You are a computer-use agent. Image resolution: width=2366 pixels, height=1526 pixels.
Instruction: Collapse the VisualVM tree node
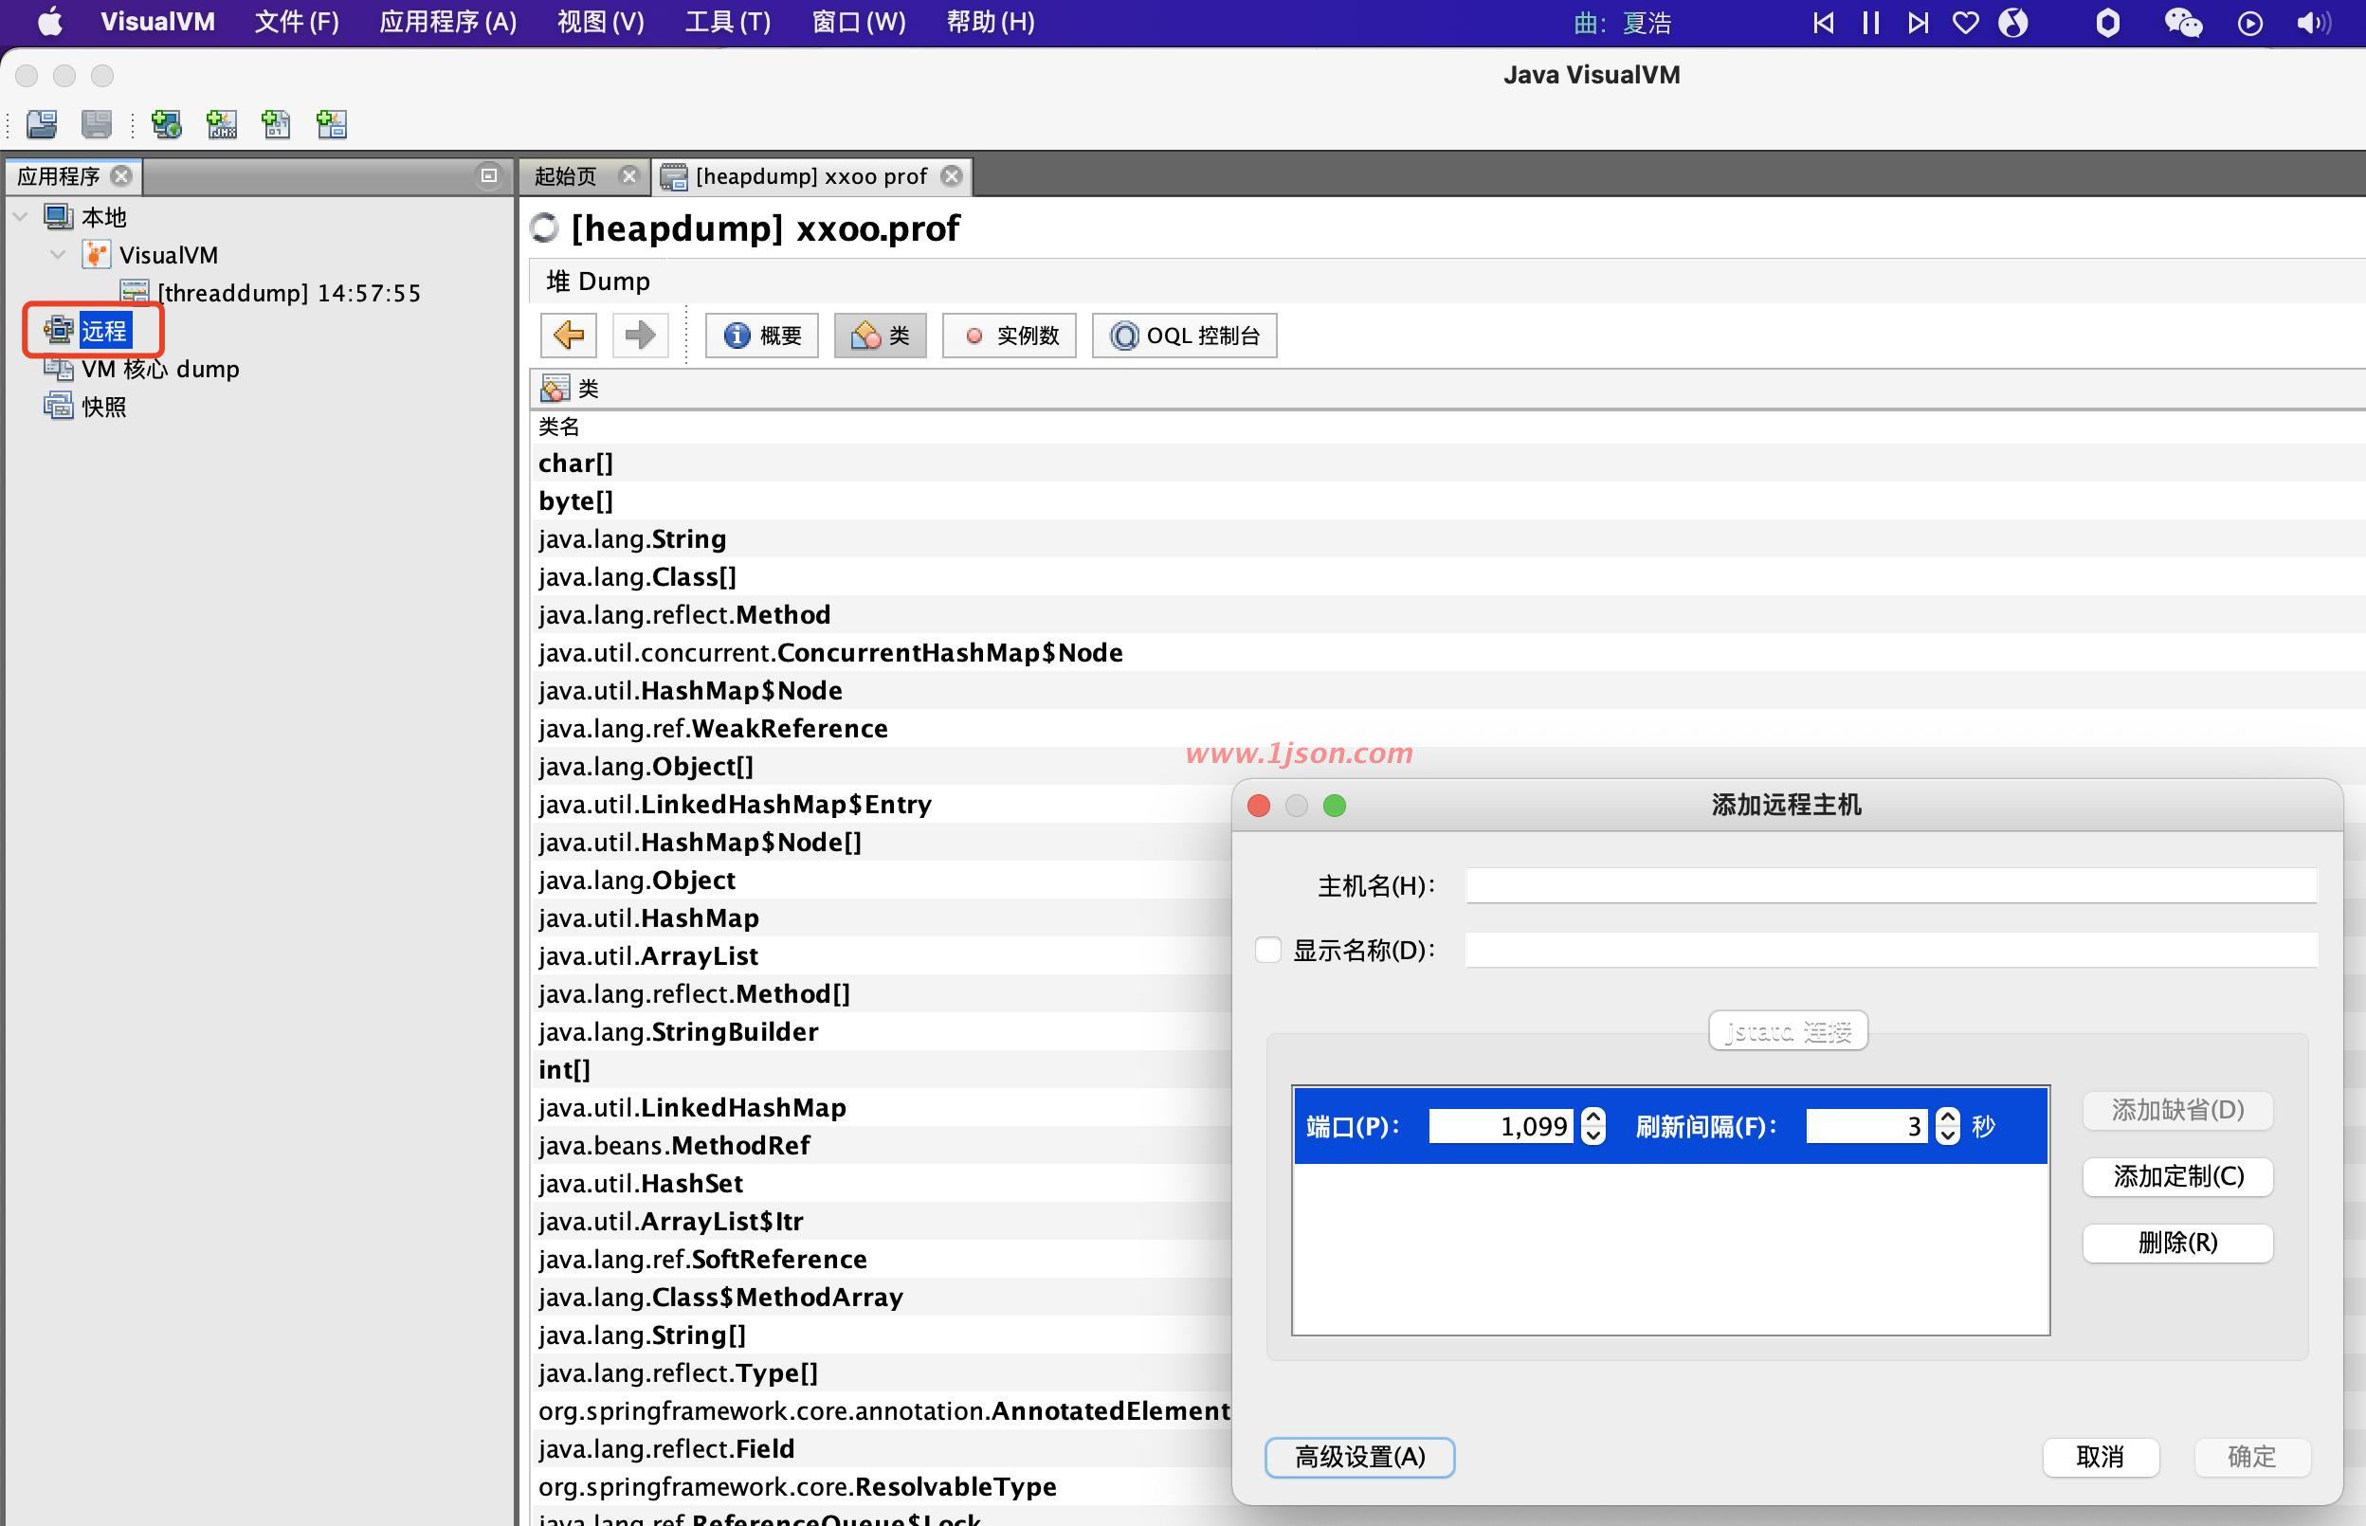[x=59, y=255]
